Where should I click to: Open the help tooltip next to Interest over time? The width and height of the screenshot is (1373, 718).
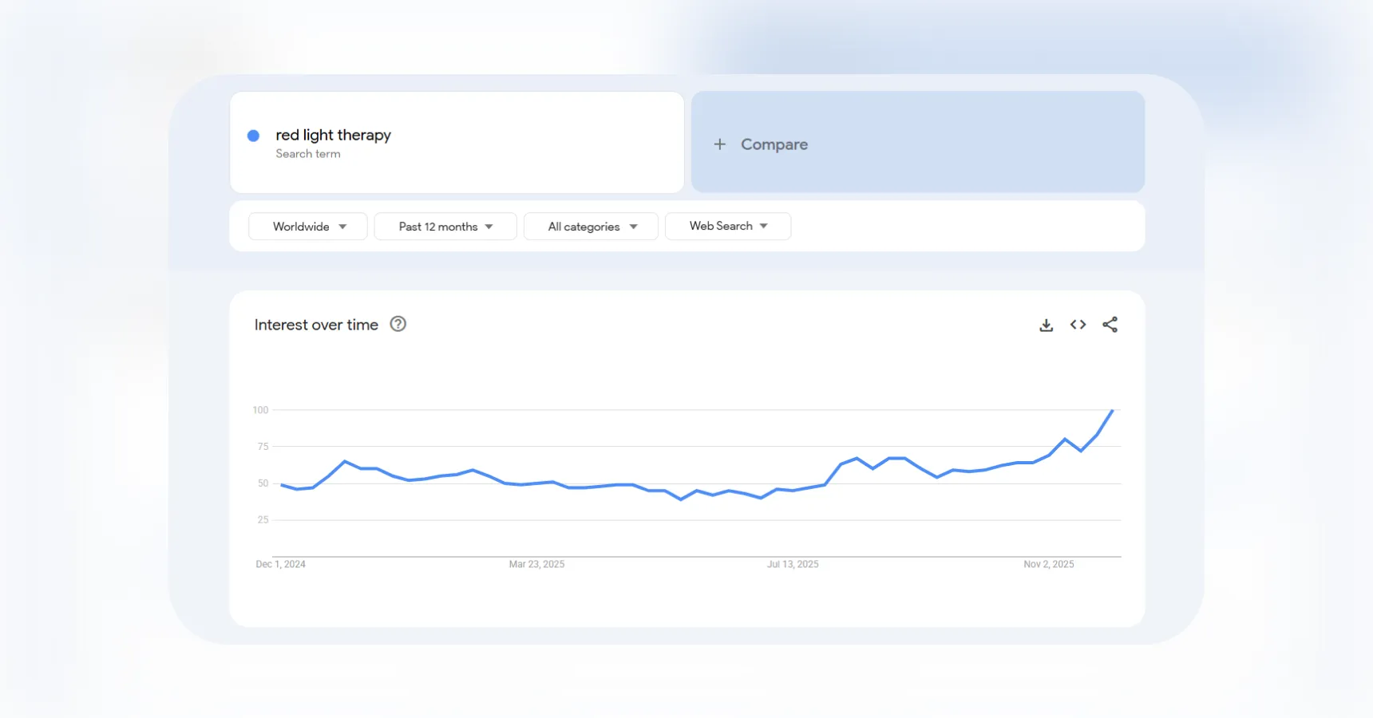(x=398, y=324)
